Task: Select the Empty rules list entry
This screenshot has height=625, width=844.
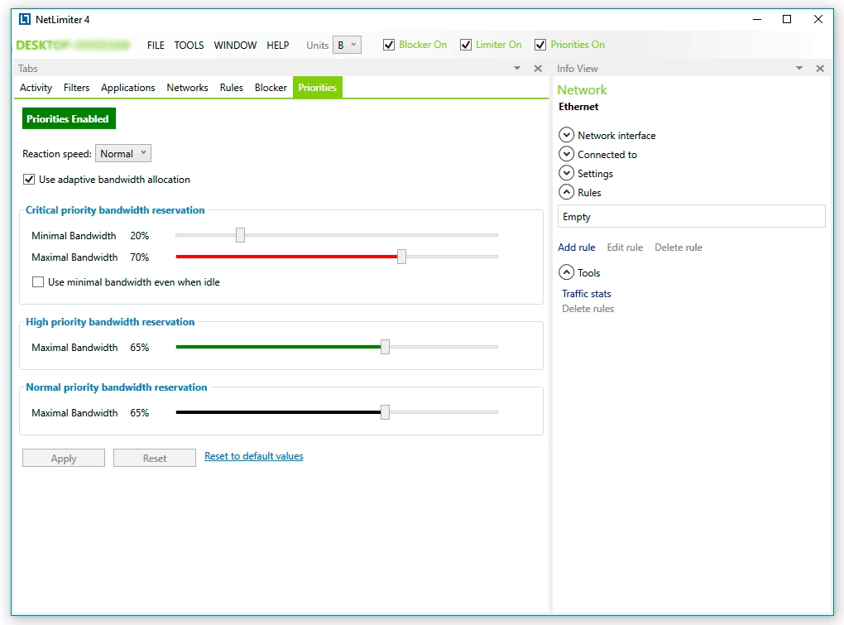Action: point(691,216)
